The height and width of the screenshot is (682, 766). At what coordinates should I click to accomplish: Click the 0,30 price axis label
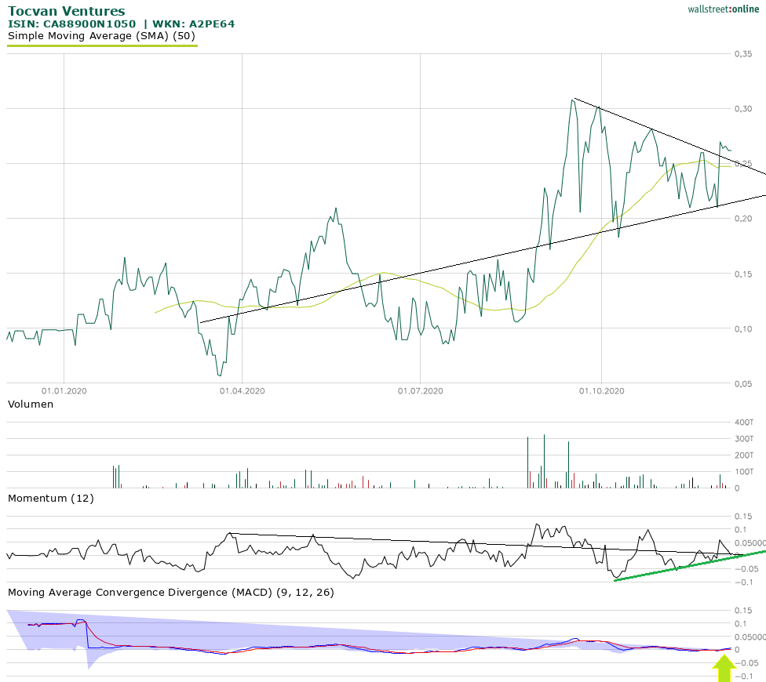tap(743, 109)
